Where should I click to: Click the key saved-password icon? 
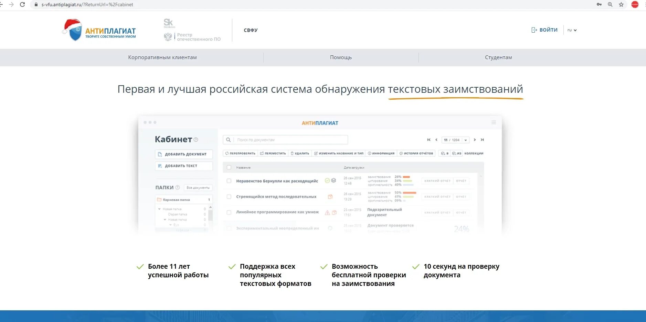click(x=599, y=4)
